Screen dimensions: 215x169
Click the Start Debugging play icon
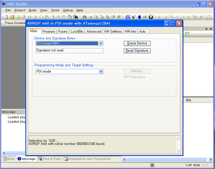pos(160,17)
